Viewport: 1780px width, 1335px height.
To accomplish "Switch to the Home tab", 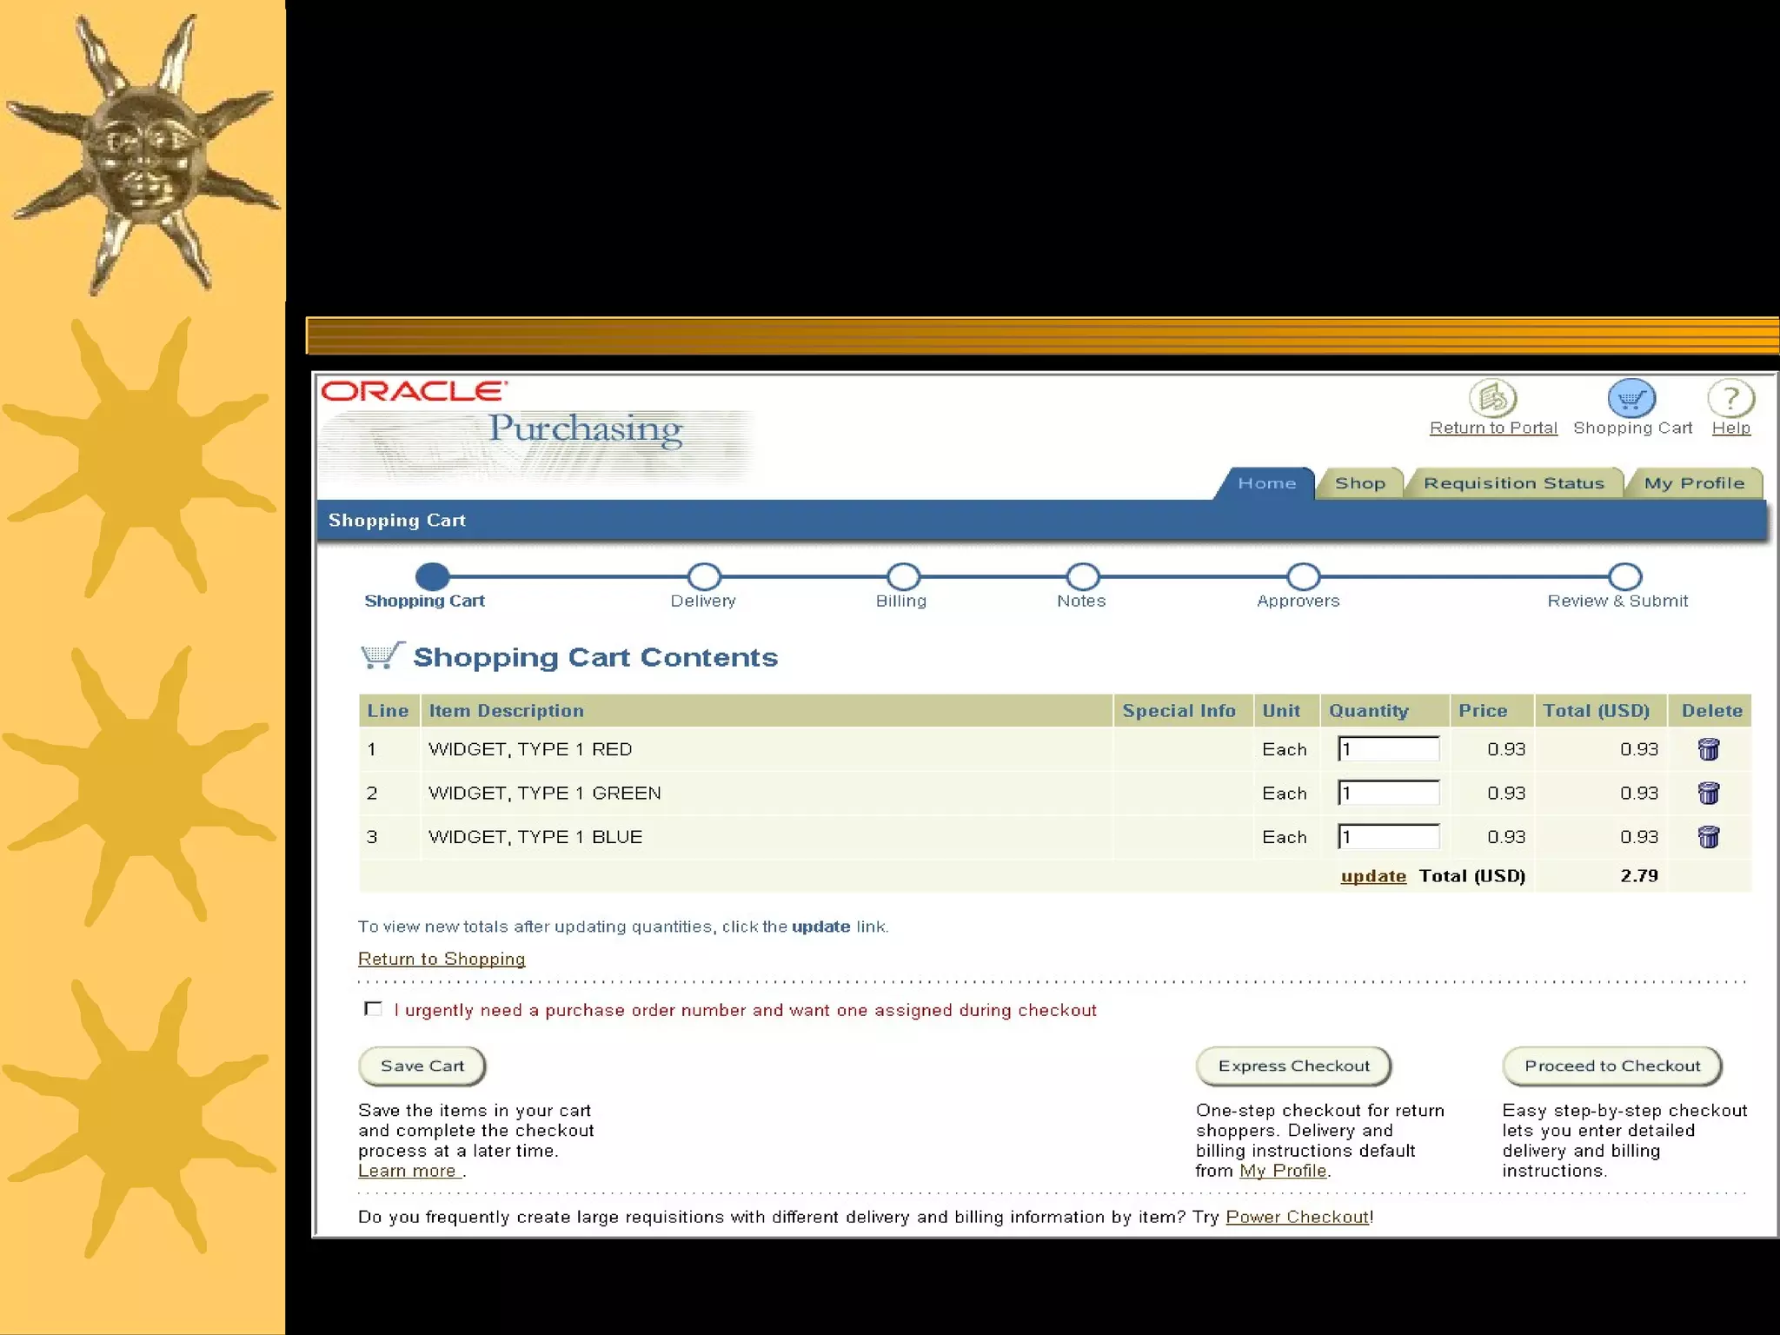I will [1266, 483].
